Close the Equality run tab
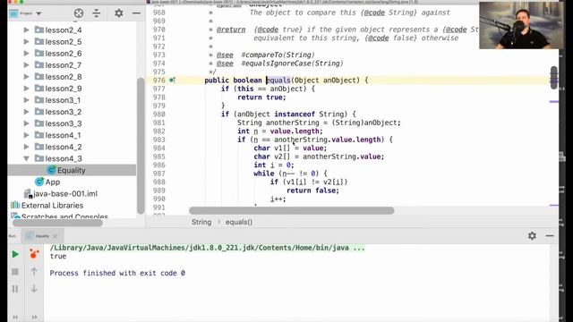 tap(56, 236)
